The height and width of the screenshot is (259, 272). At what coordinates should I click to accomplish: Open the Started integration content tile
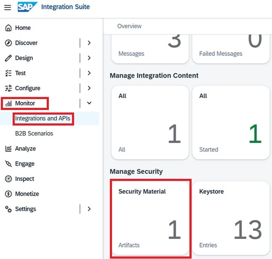click(x=231, y=123)
